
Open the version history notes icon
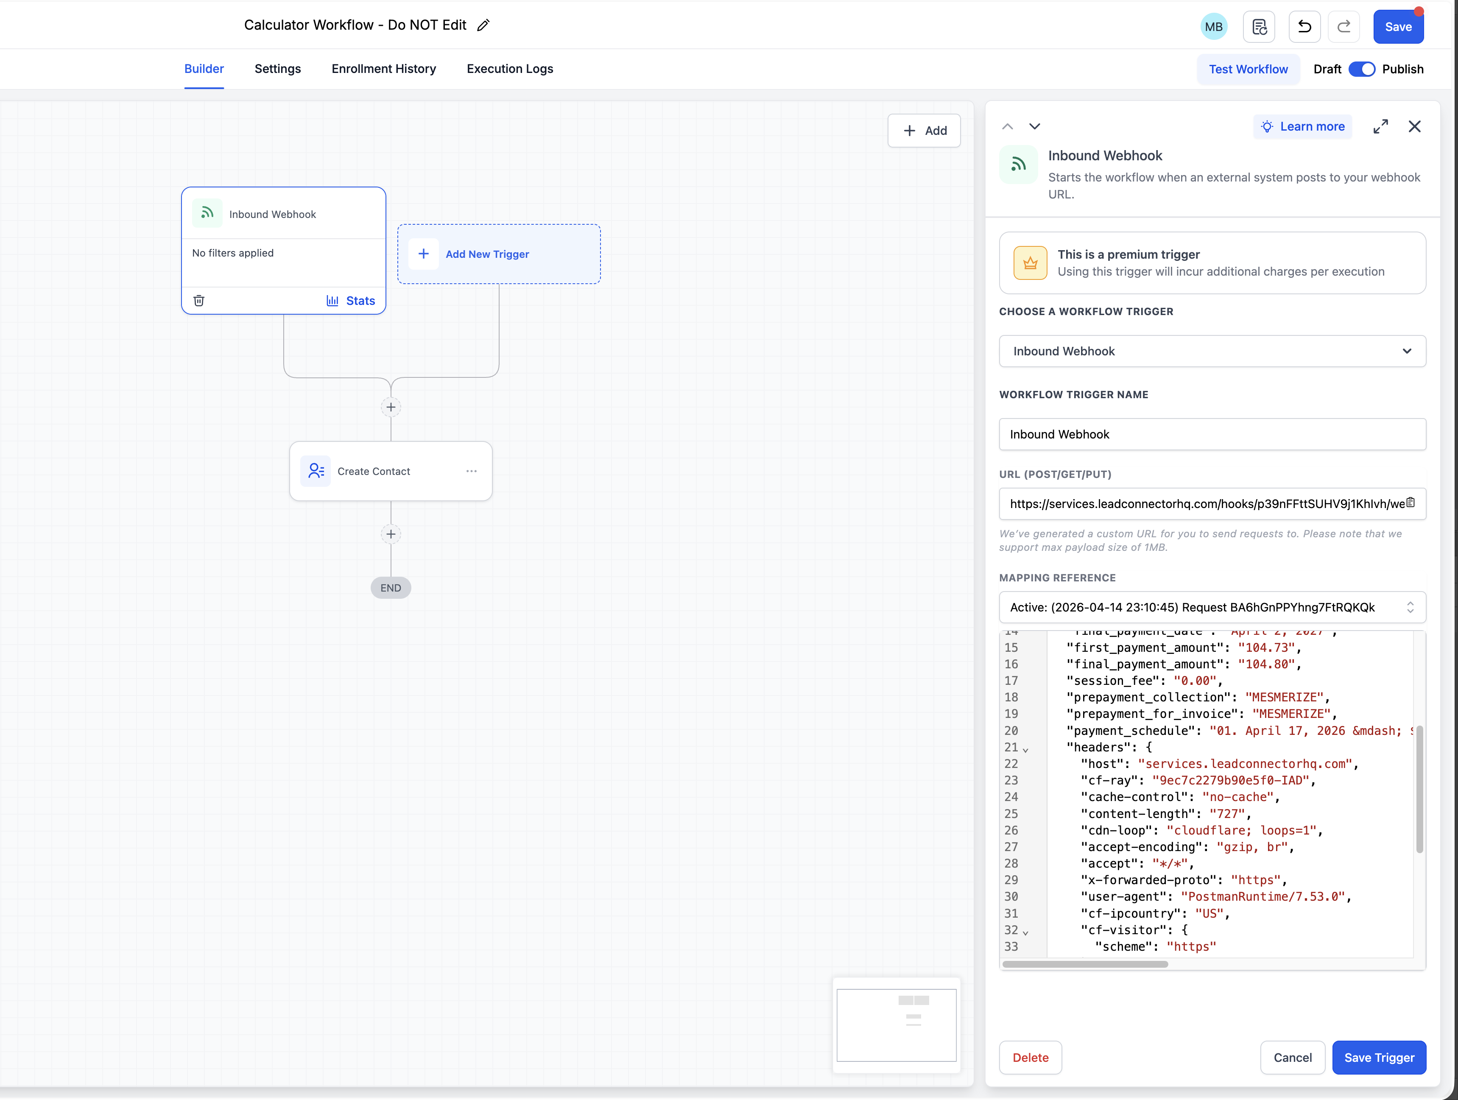[1259, 27]
